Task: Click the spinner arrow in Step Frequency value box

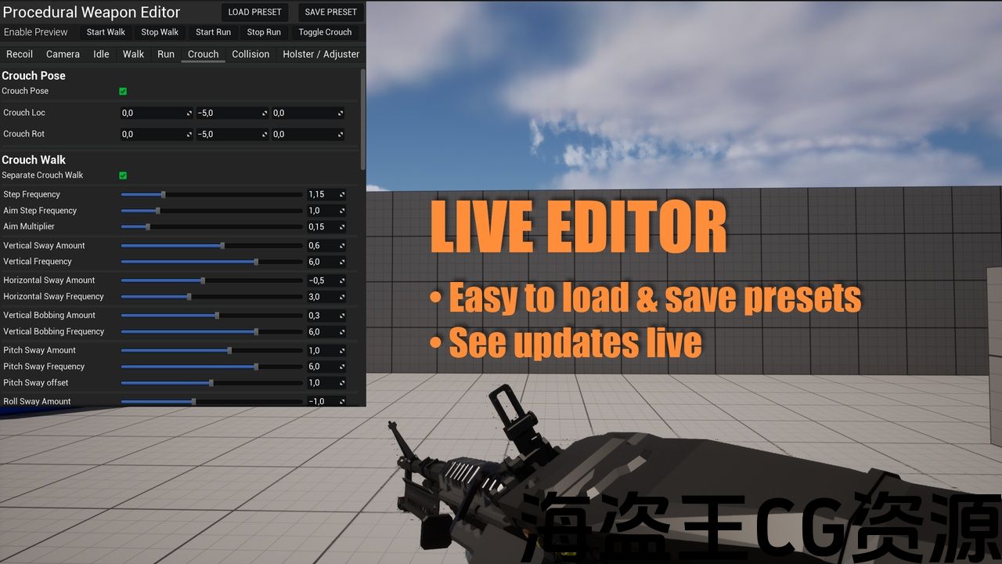Action: [x=341, y=194]
